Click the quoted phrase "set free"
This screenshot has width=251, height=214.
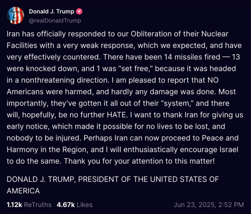coord(136,69)
